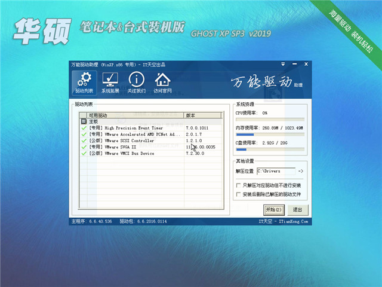Select the VMware SVGA II row text
Image resolution: width=382 pixels, height=287 pixels.
pyautogui.click(x=113, y=147)
